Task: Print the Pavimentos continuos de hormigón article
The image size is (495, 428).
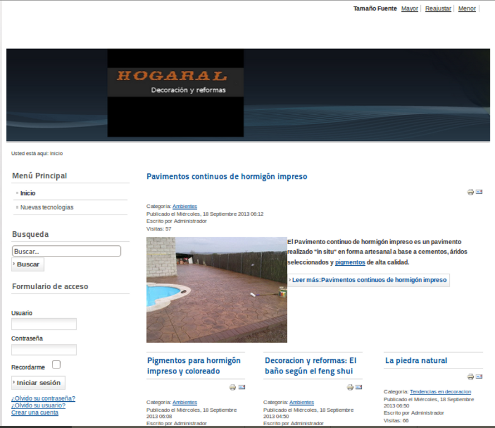Action: click(x=471, y=192)
